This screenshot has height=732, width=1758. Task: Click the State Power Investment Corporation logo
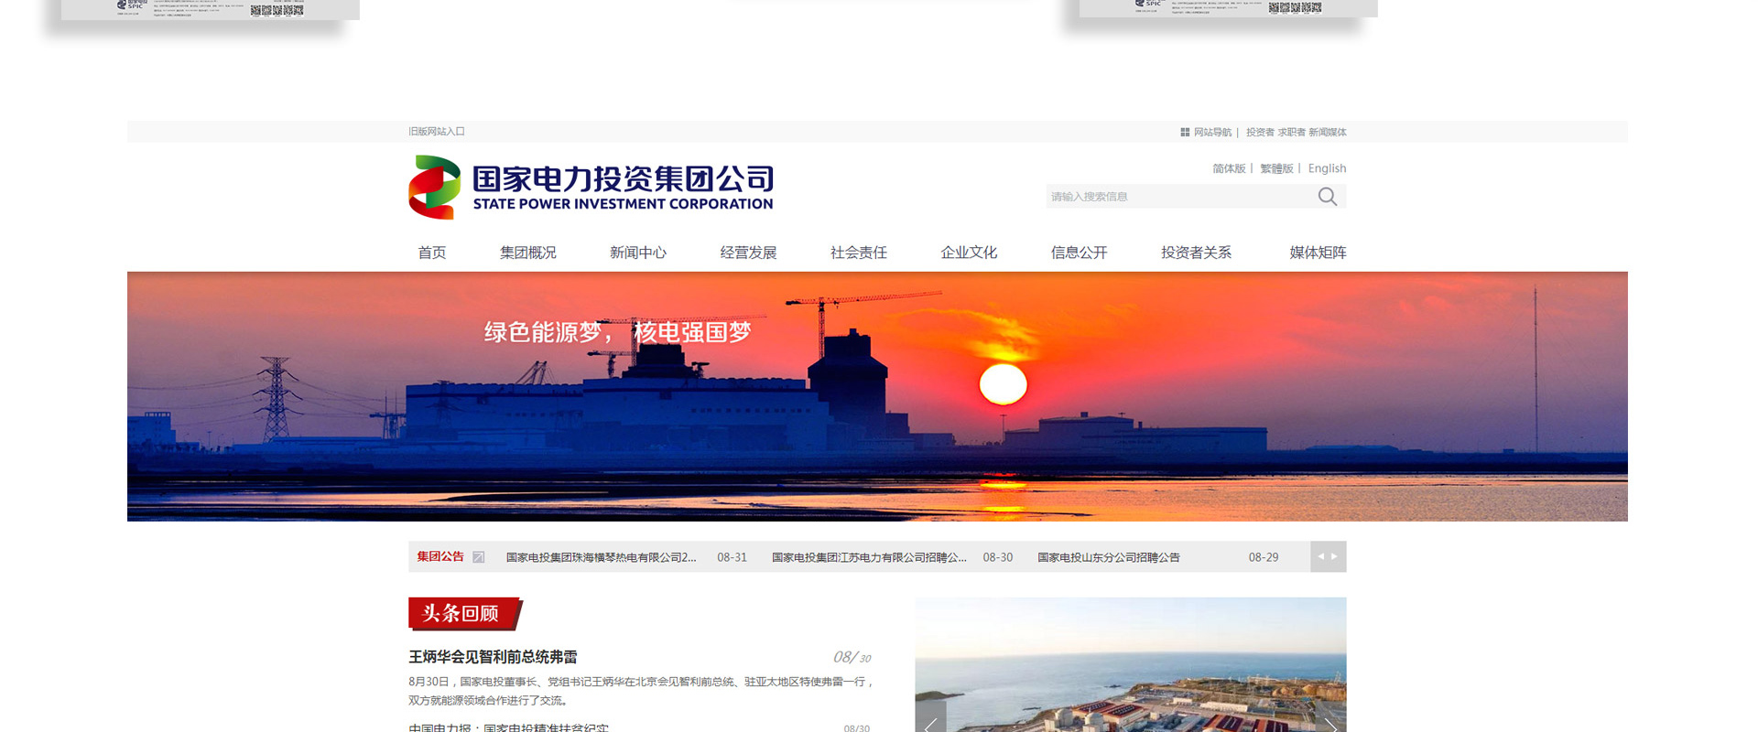coord(591,188)
